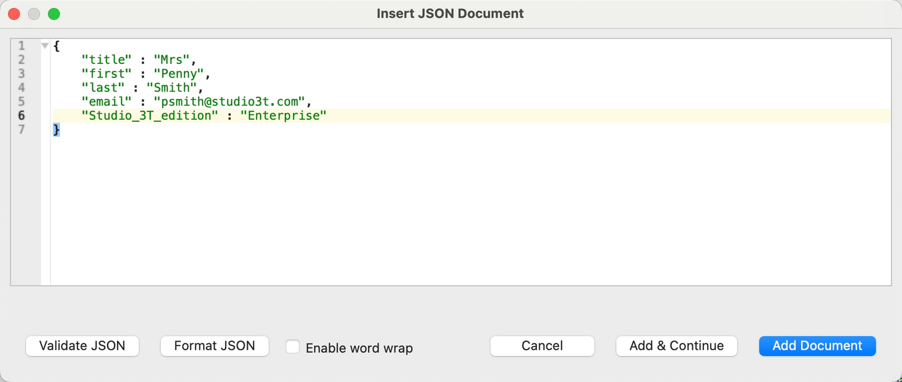
Task: Click the yellow minimize traffic light button
Action: (33, 13)
